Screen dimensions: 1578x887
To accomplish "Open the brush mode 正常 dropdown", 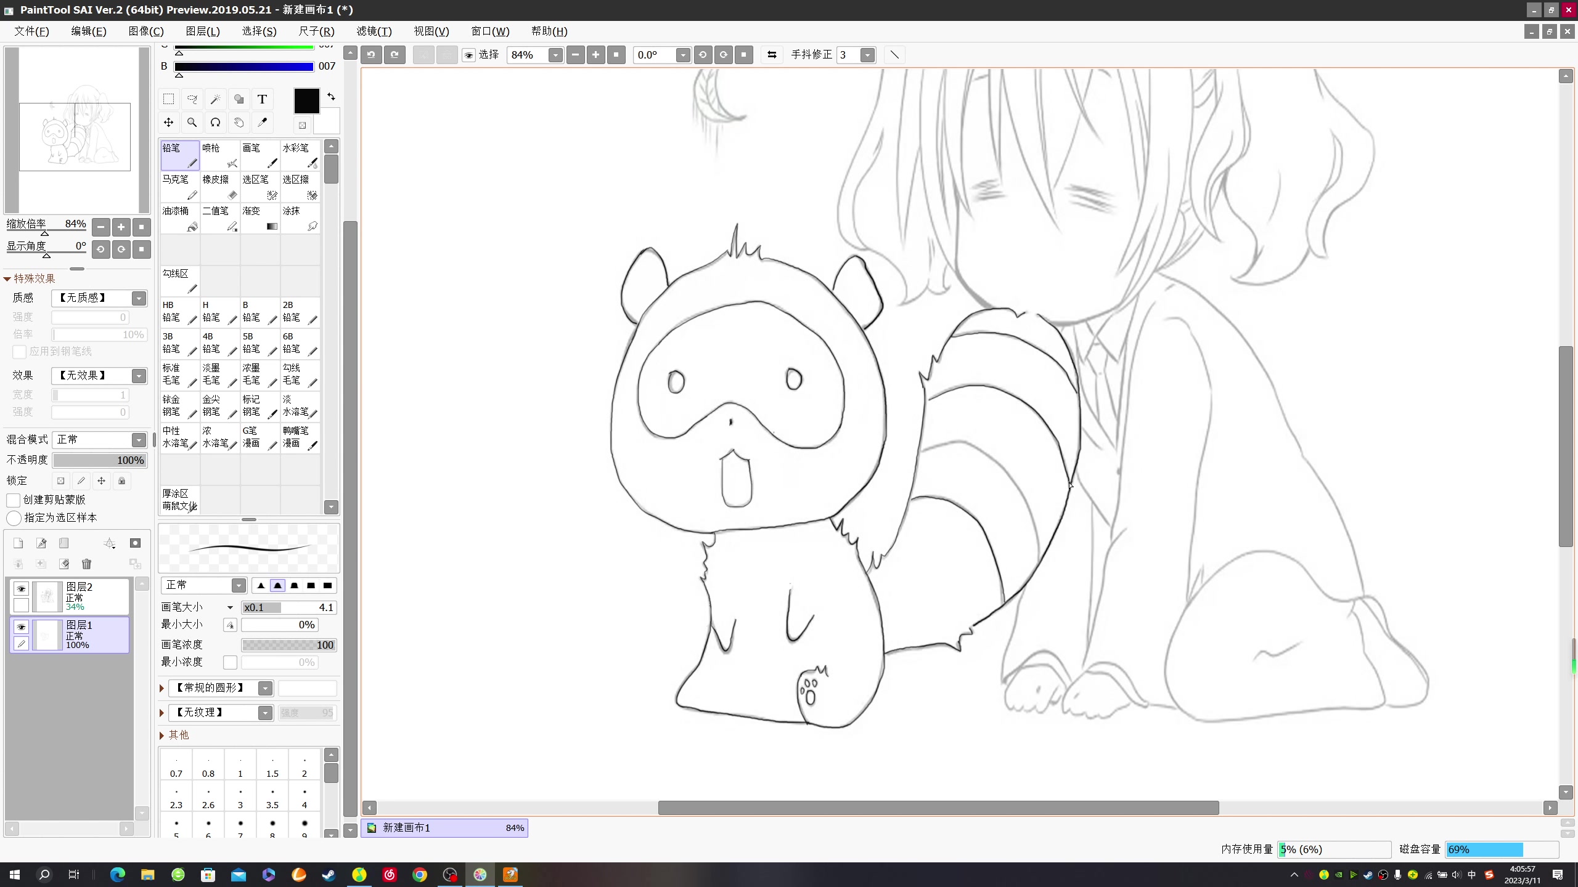I will point(239,585).
